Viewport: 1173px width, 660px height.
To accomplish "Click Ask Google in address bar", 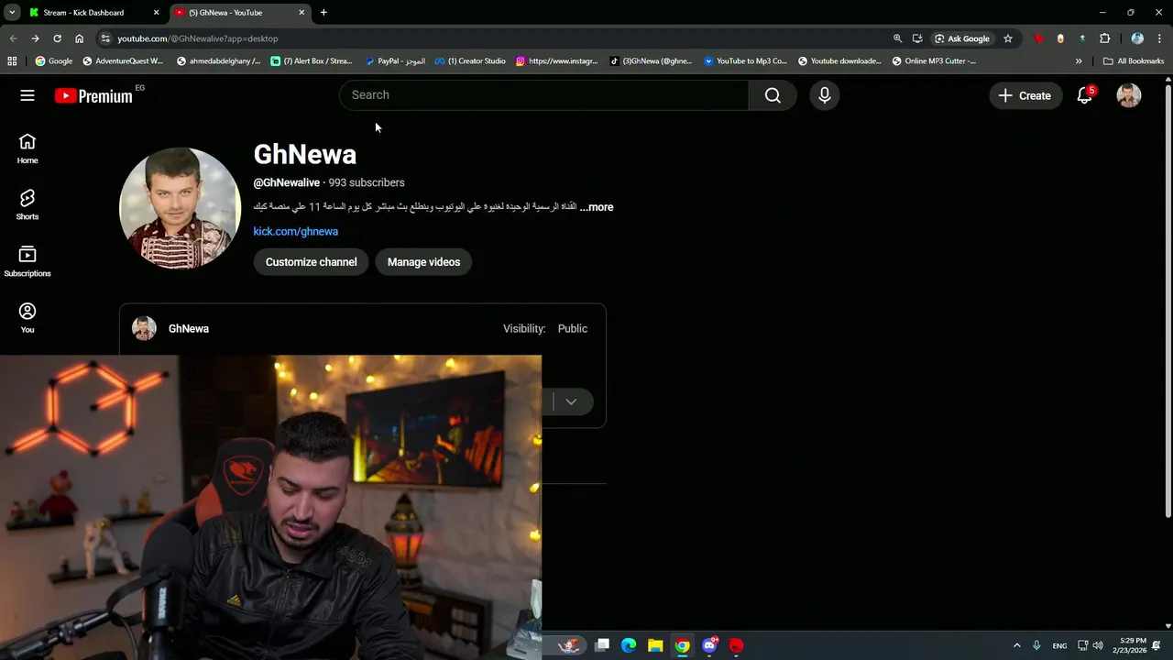I will pos(962,38).
